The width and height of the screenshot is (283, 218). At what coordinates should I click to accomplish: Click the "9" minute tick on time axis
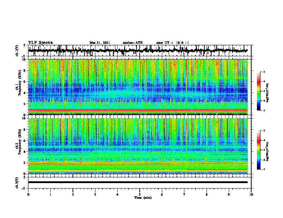click(229, 194)
